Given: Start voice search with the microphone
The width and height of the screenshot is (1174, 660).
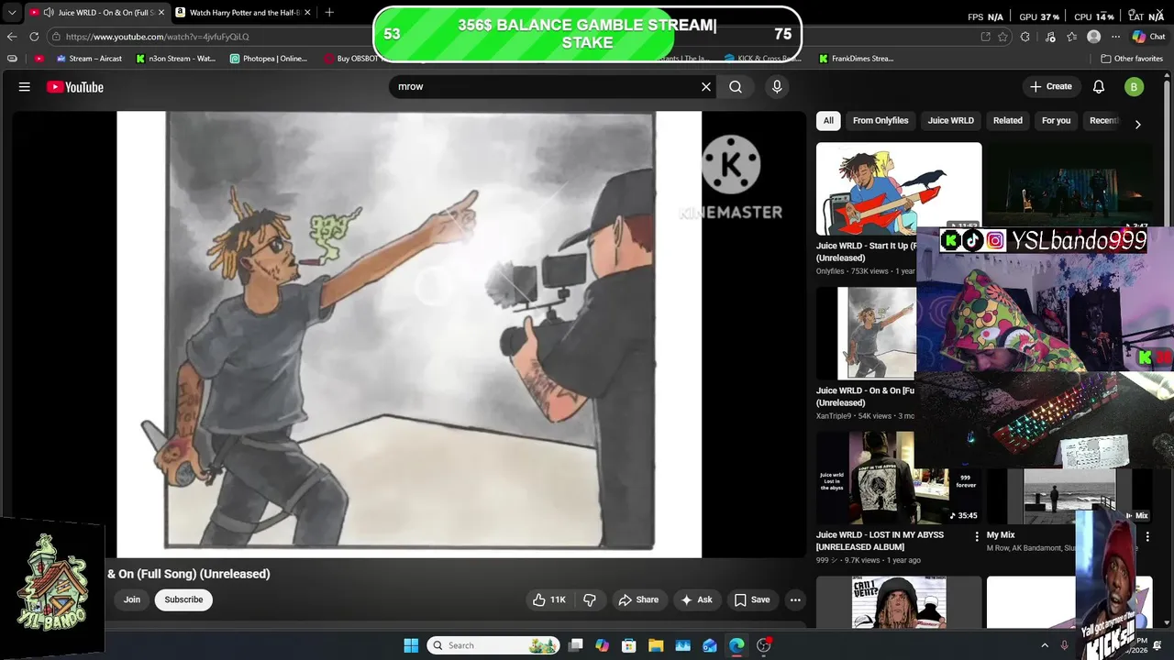Looking at the screenshot, I should point(777,86).
